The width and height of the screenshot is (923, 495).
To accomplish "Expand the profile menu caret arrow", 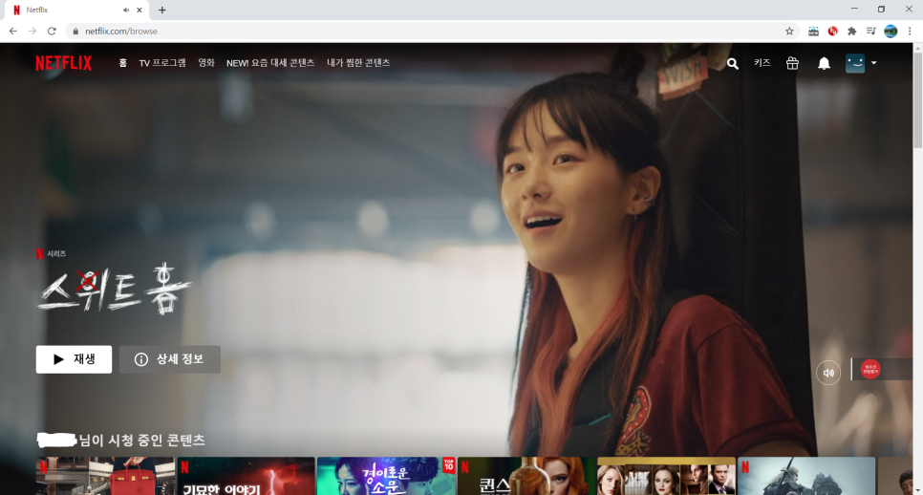I will pos(873,63).
